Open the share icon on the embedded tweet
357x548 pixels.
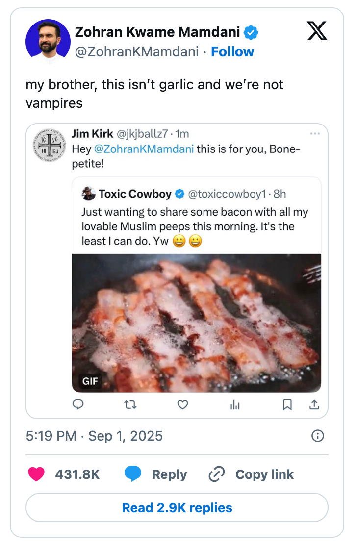[x=314, y=405]
